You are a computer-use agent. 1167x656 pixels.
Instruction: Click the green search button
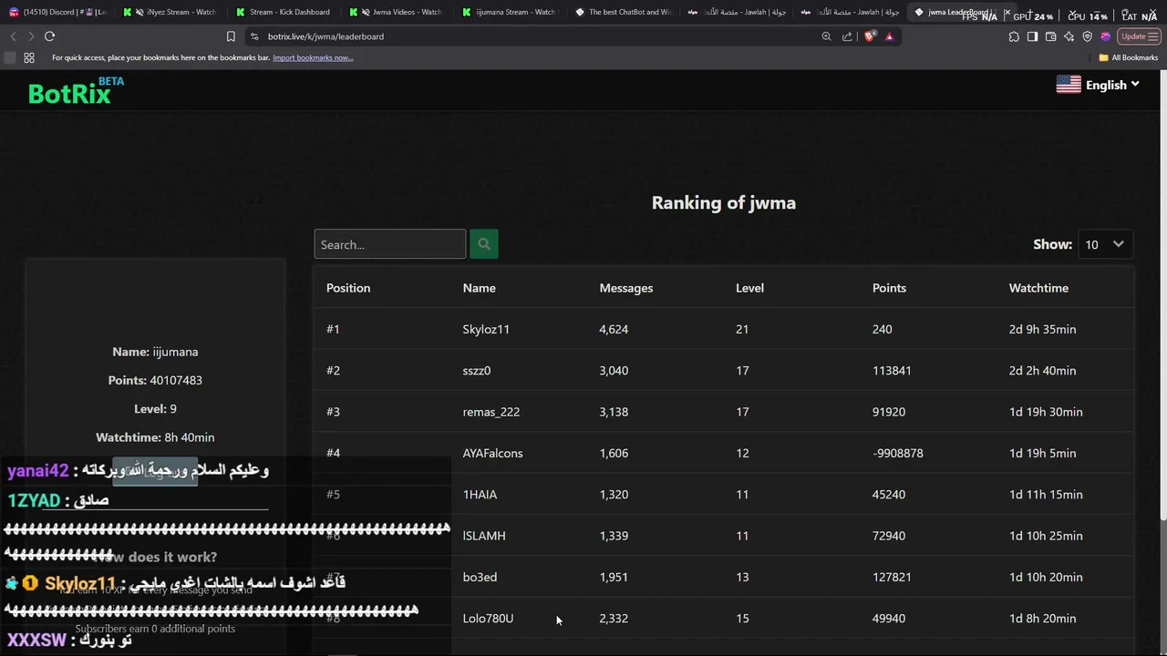coord(484,244)
